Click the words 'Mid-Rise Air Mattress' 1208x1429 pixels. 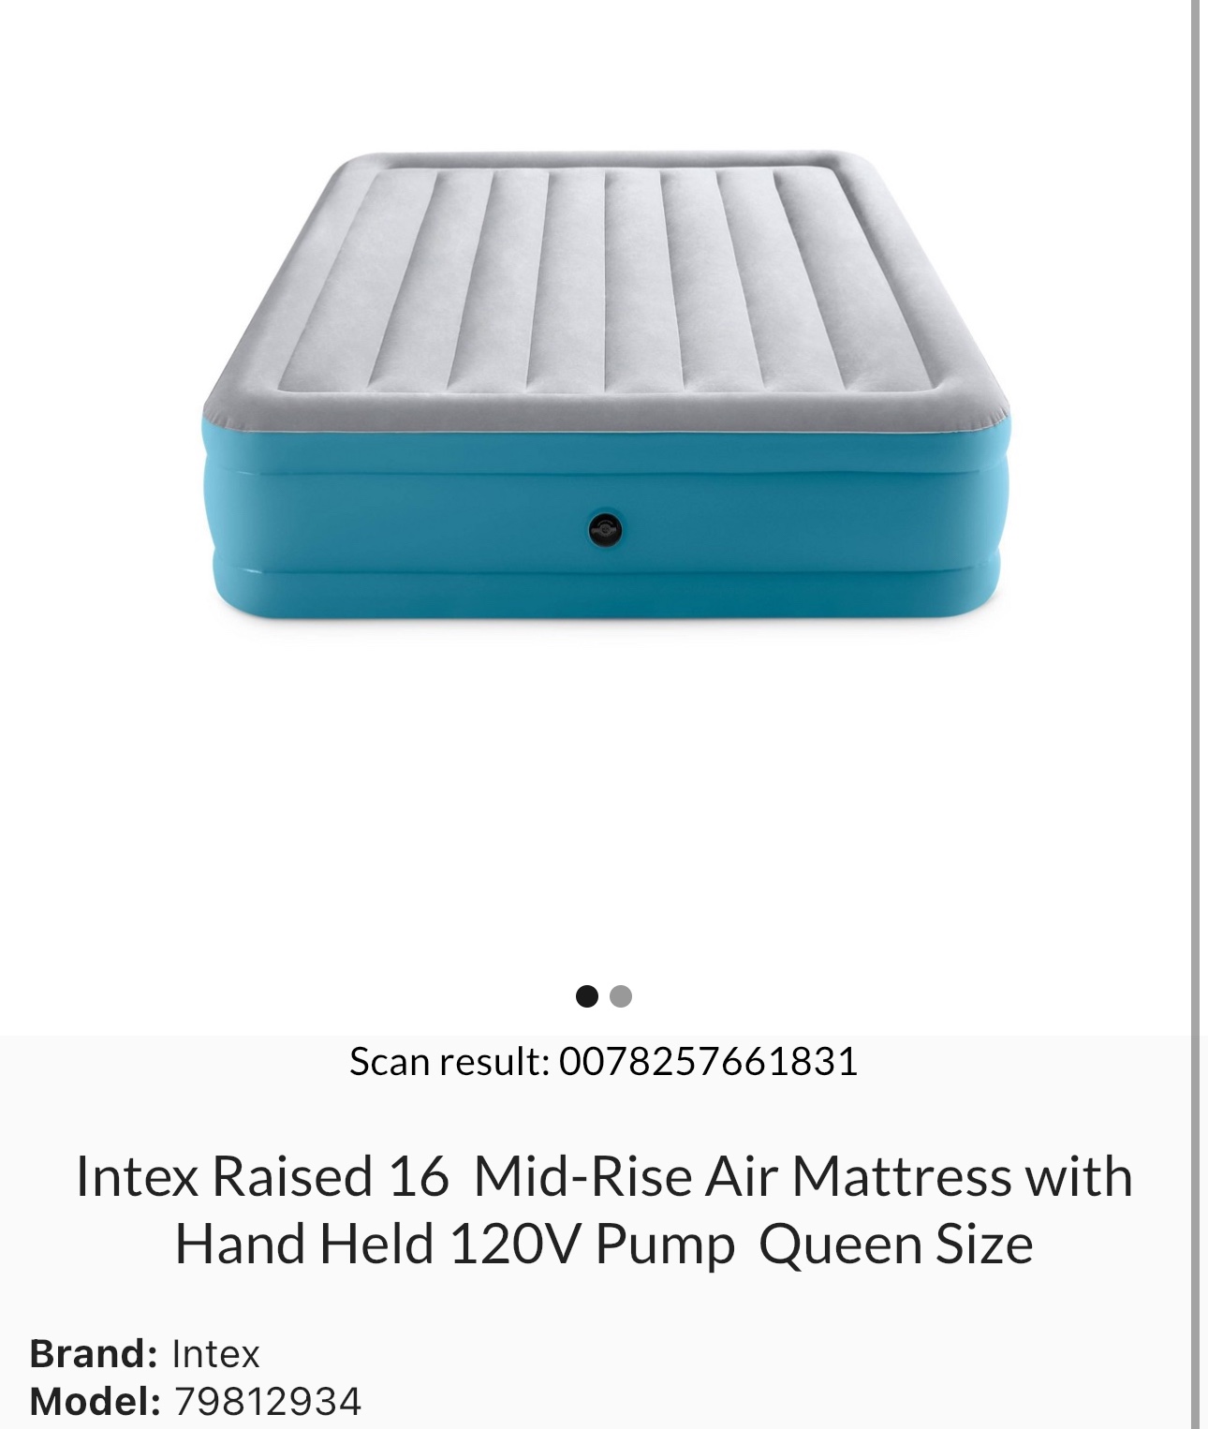pyautogui.click(x=743, y=1176)
